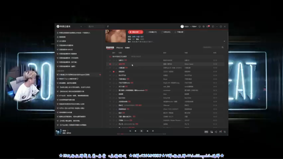This screenshot has height=159, width=283.
Task: Download the 'back blow' song icon
Action: 116,98
